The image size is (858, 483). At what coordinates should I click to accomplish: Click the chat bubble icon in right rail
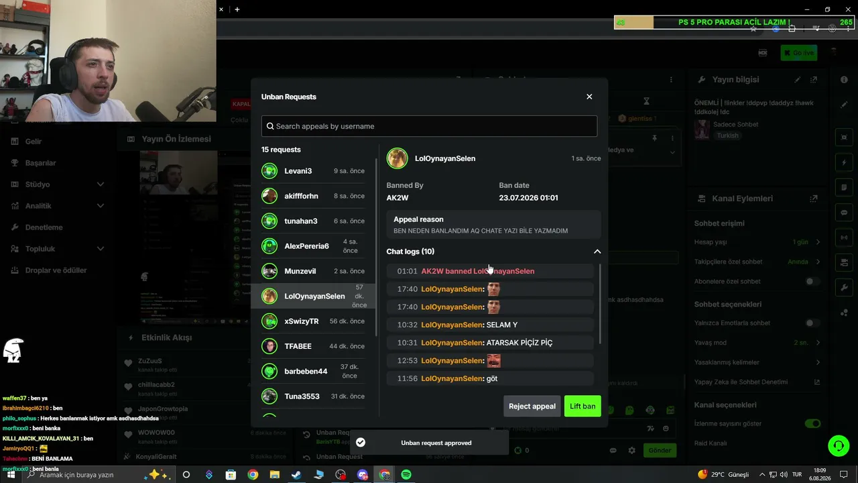coord(844,213)
